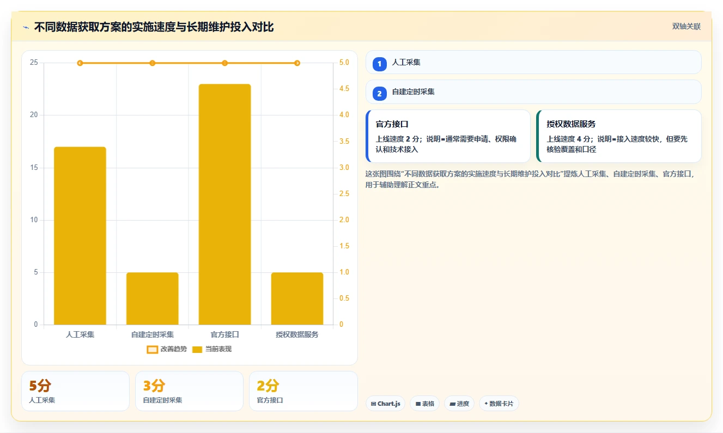Select step 2 自建定时采集 list item
Image resolution: width=723 pixels, height=433 pixels.
point(533,92)
